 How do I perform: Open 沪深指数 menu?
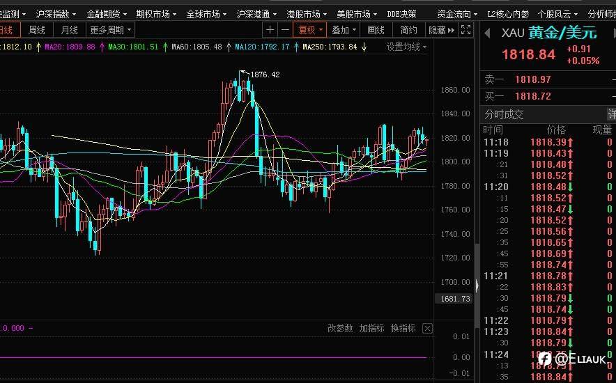pyautogui.click(x=56, y=14)
